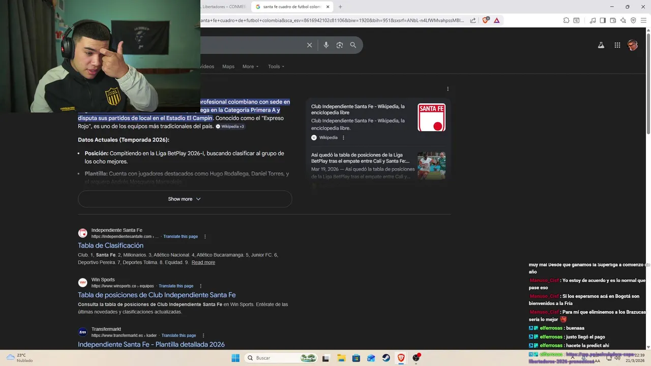Open Brave Wallet icon
Screen dimensions: 651x366
[x=613, y=20]
